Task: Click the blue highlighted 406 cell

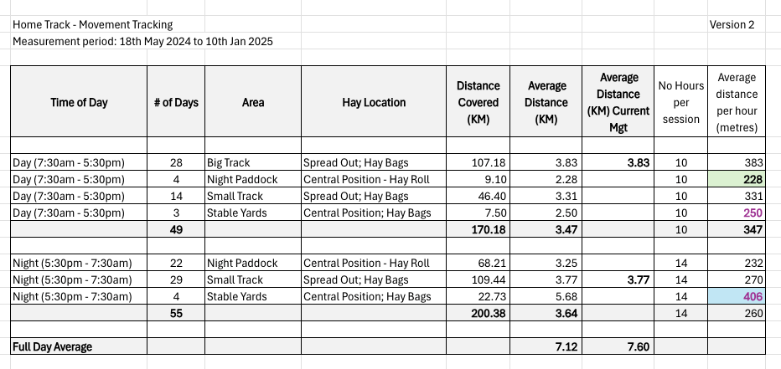Action: pos(737,296)
